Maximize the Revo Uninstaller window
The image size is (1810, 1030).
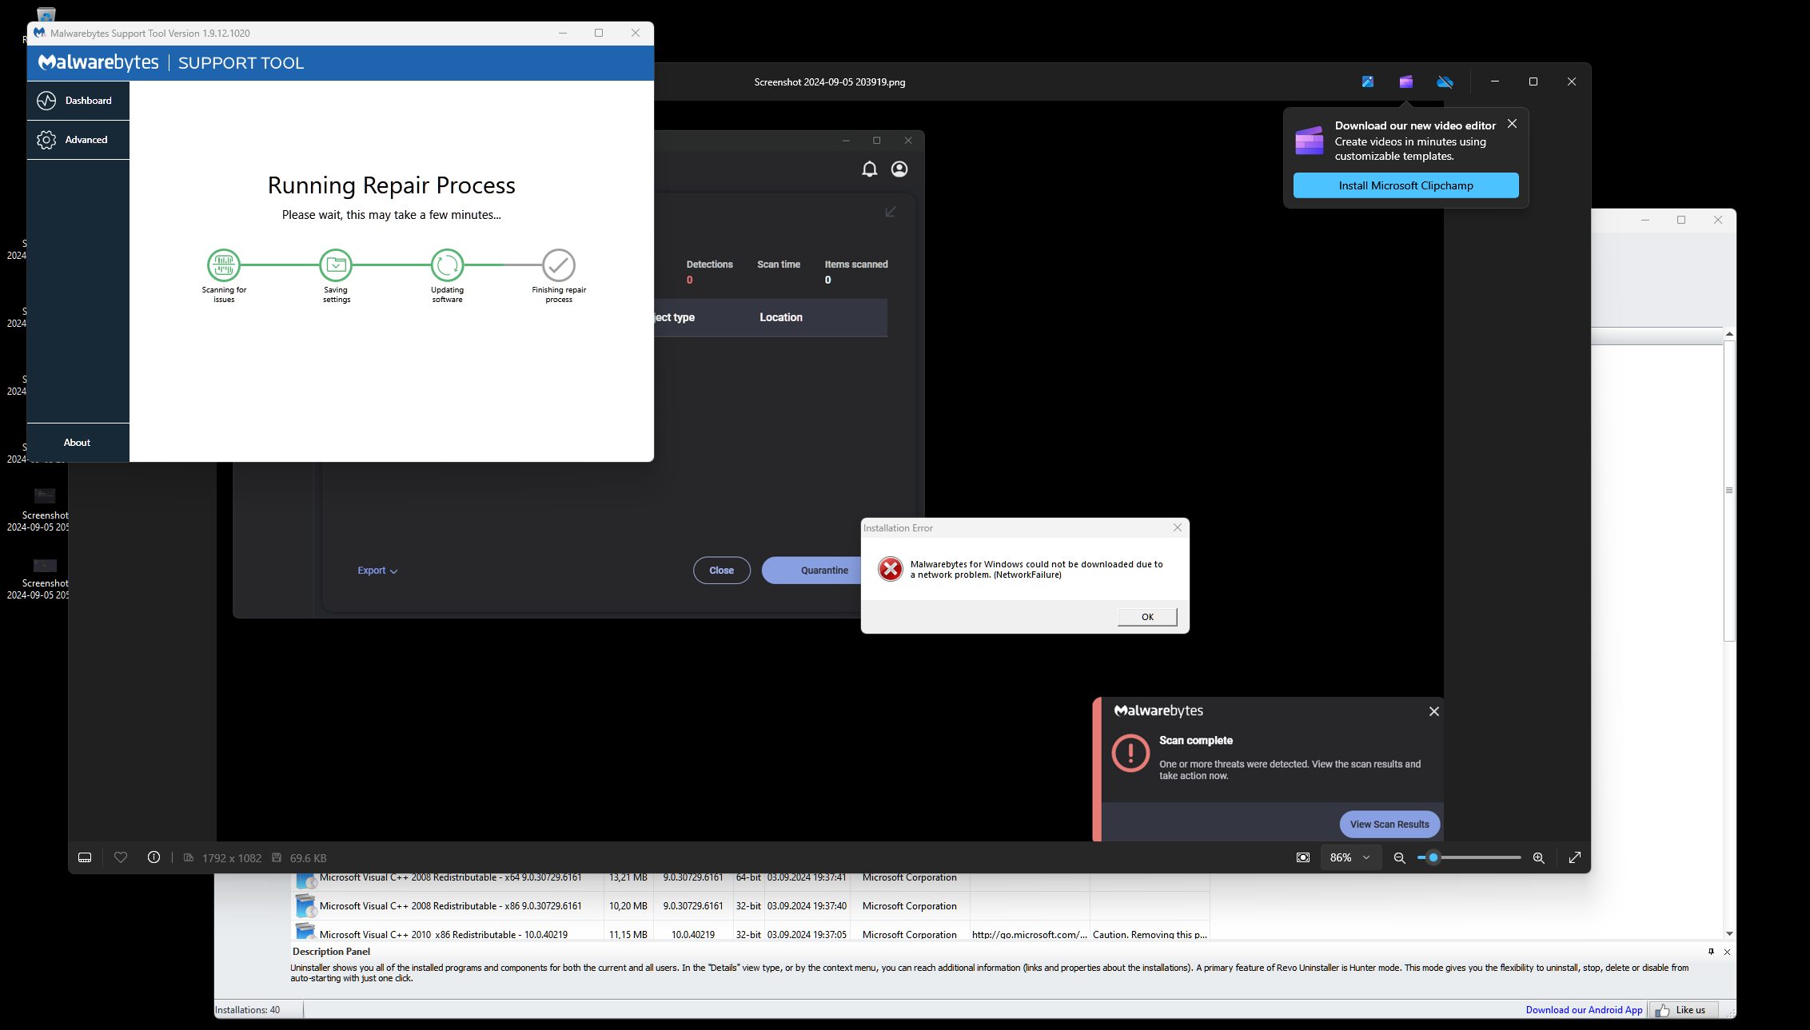1681,220
